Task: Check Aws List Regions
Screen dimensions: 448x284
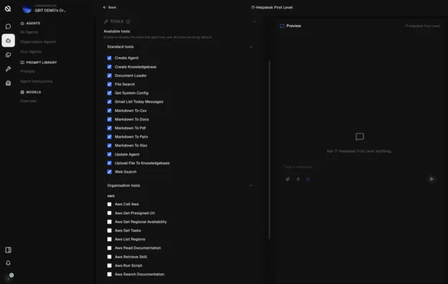Action: pos(110,239)
